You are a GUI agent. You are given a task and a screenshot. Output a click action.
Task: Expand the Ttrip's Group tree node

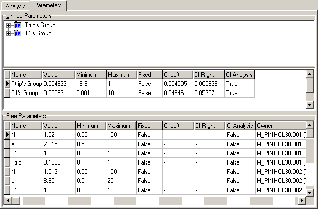tap(8, 25)
